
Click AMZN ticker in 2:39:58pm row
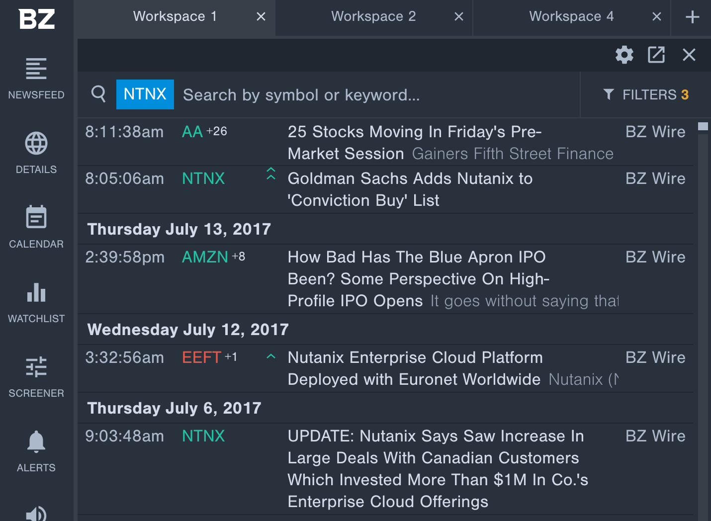pyautogui.click(x=205, y=257)
